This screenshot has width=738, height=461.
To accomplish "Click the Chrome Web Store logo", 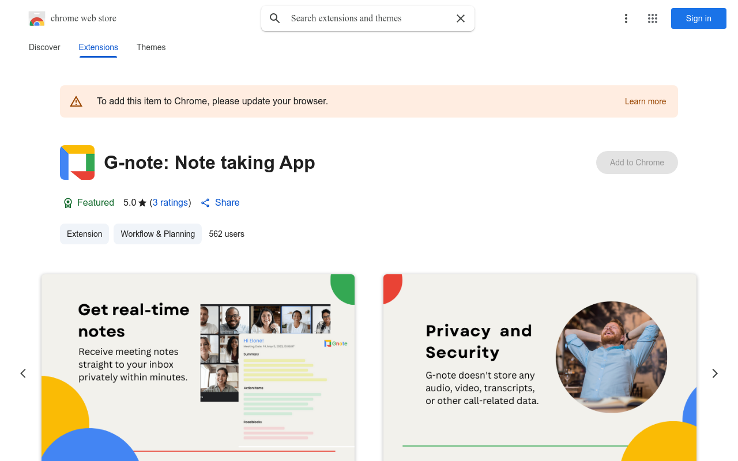I will (37, 18).
